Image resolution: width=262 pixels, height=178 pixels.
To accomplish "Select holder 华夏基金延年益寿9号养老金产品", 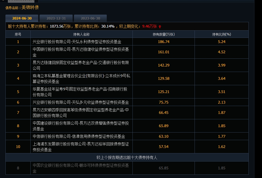I will coord(80,92).
